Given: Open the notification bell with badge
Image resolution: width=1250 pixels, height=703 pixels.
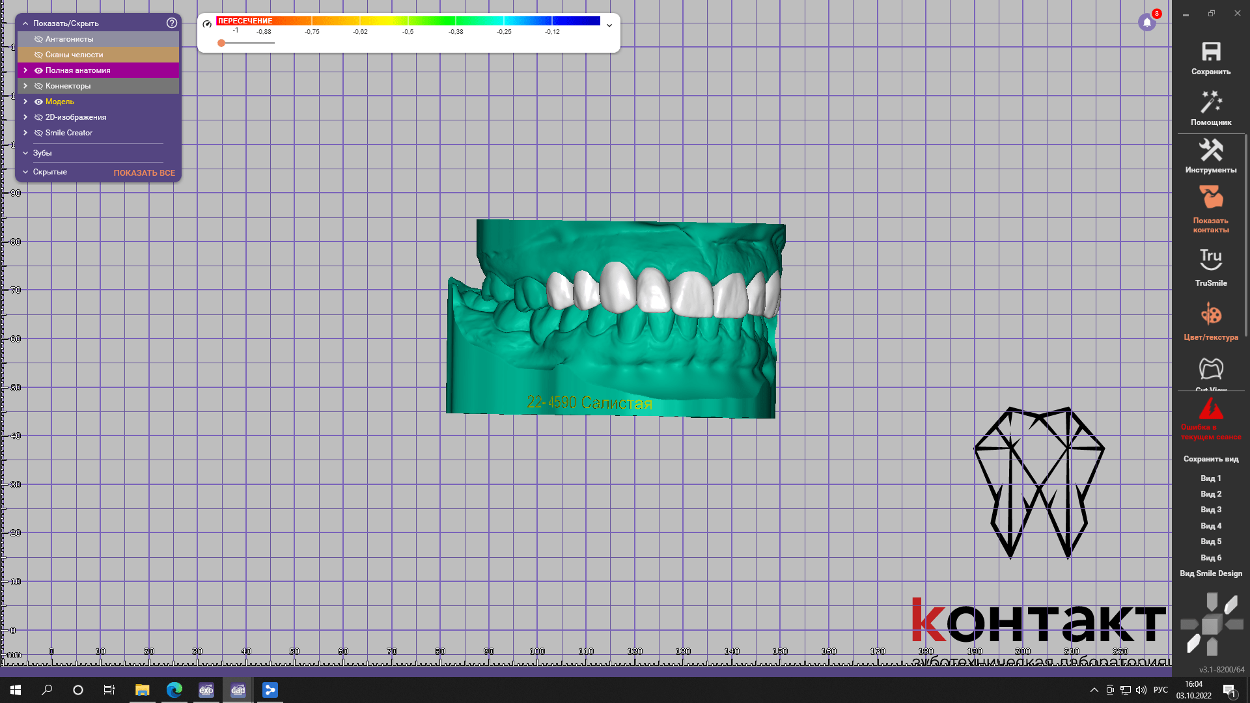Looking at the screenshot, I should pos(1147,23).
